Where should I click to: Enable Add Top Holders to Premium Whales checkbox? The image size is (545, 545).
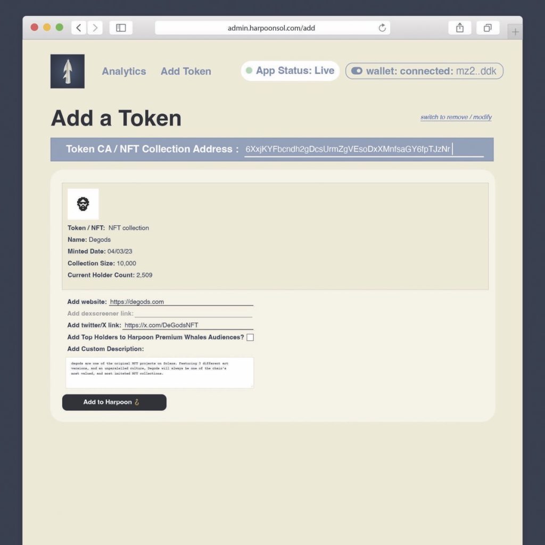250,337
